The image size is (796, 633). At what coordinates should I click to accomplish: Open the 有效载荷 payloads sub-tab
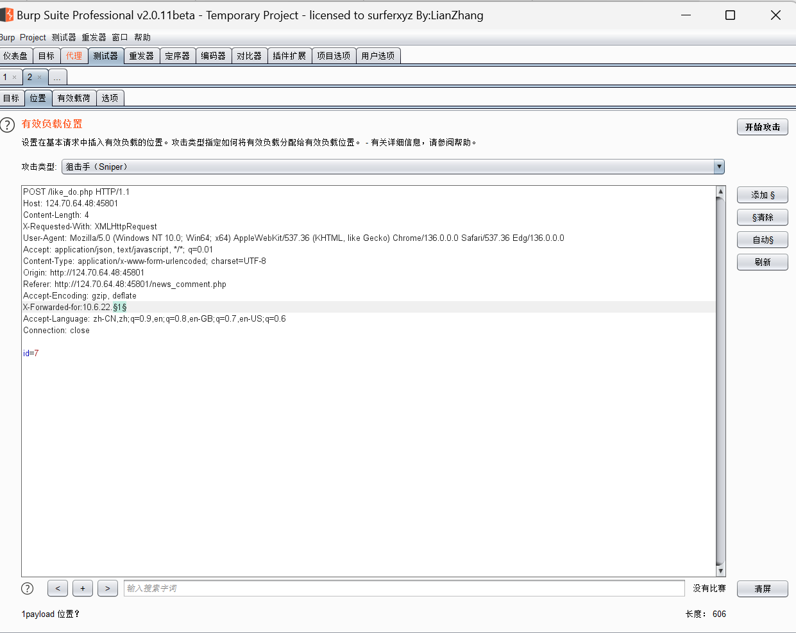74,98
